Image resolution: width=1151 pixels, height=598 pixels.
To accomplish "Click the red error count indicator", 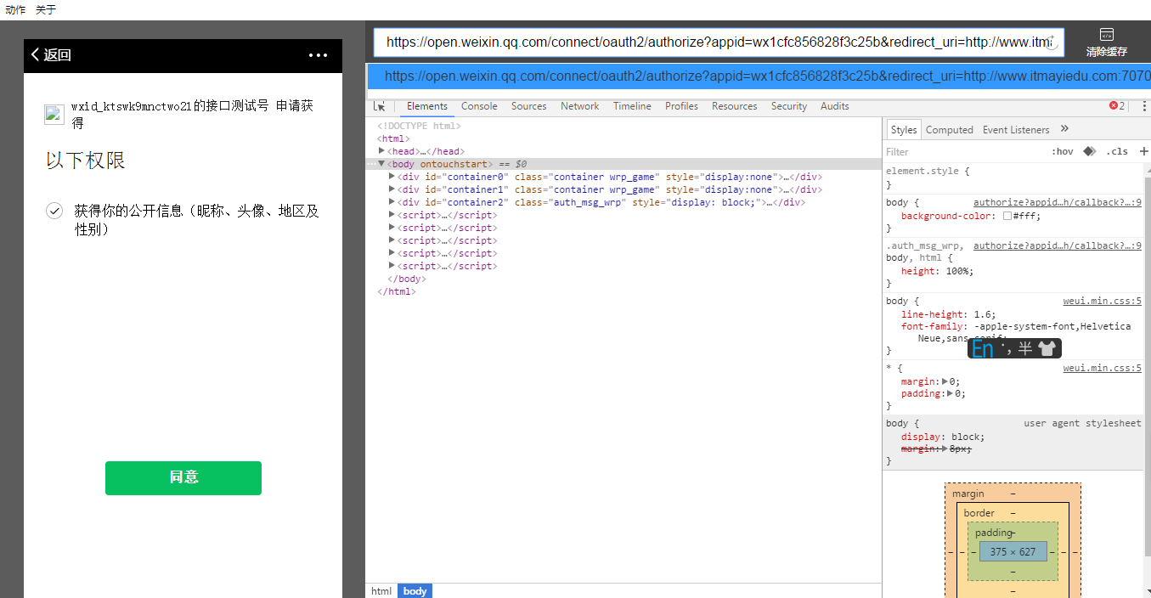I will [1117, 106].
